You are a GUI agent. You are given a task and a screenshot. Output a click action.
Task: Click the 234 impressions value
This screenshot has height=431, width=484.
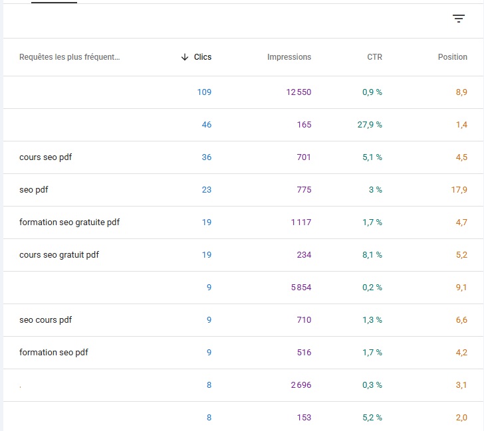304,255
